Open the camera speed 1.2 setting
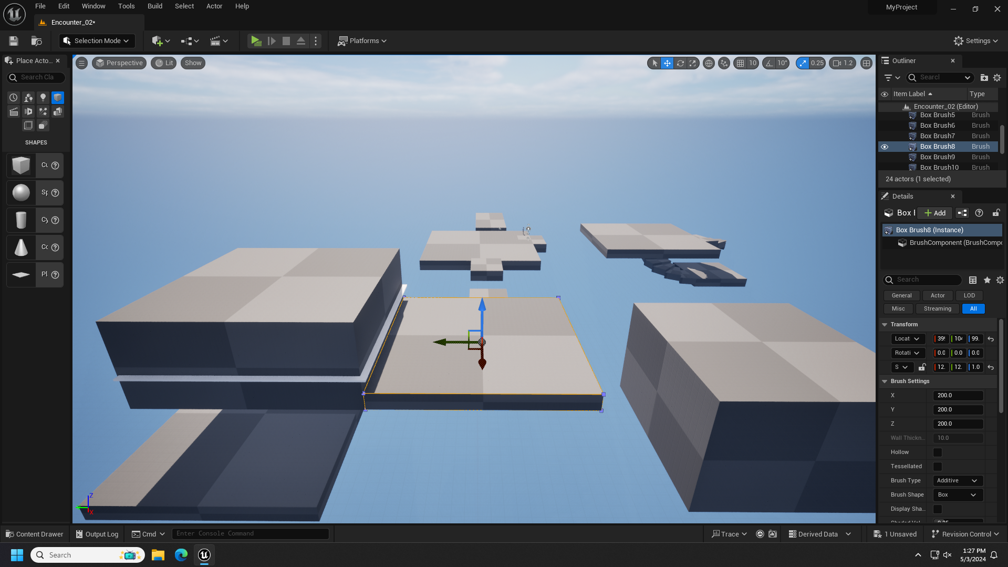Viewport: 1008px width, 567px height. point(843,63)
